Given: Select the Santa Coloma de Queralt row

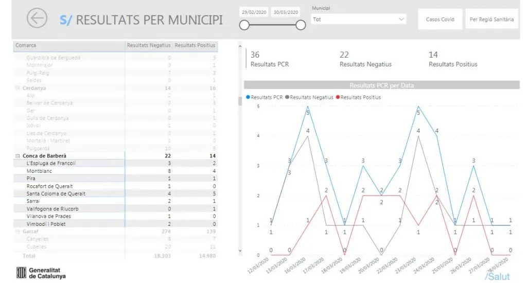Looking at the screenshot, I should coord(116,193).
